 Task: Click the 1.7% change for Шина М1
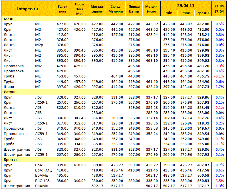[x=220, y=87]
